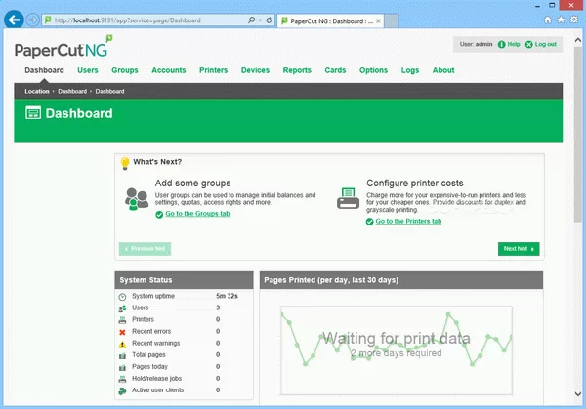
Task: Click the Dashboard header panel icon
Action: (x=33, y=113)
